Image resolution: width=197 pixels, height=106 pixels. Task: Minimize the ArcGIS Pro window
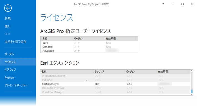[173, 4]
